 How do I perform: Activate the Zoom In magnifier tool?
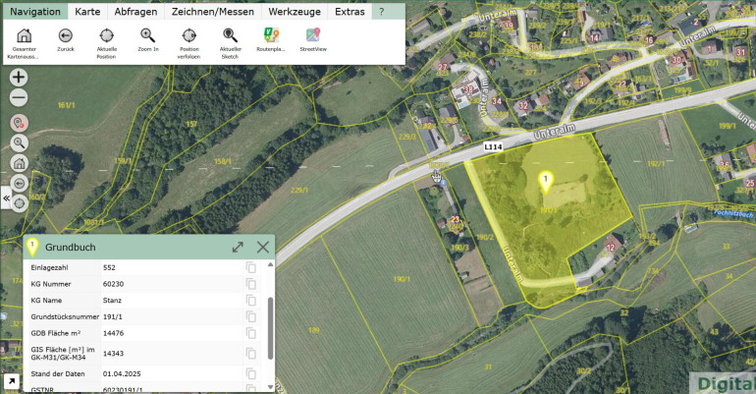coord(147,35)
